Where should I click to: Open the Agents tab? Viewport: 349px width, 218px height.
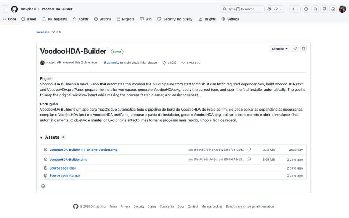point(81,19)
